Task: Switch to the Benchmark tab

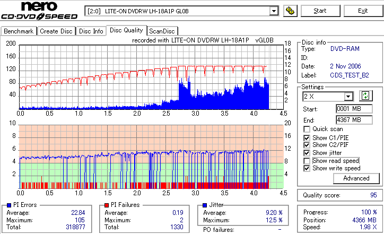Action: point(19,31)
